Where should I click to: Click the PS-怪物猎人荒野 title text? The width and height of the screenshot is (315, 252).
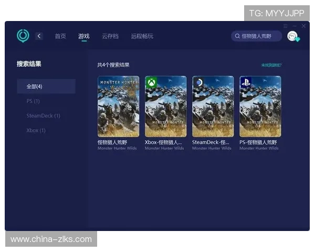[258, 142]
